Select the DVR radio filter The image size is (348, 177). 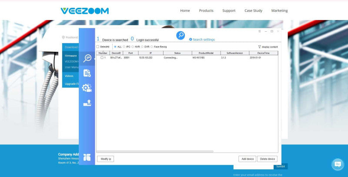[x=142, y=47]
